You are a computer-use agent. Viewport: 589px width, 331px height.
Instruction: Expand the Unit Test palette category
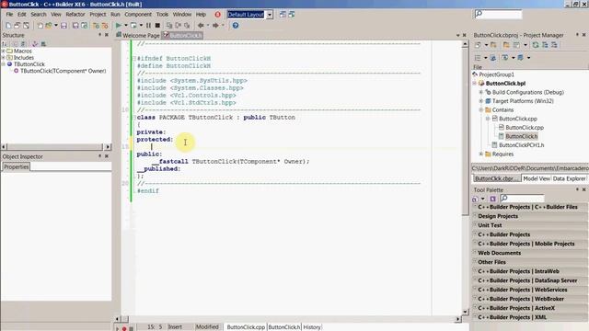click(x=530, y=225)
